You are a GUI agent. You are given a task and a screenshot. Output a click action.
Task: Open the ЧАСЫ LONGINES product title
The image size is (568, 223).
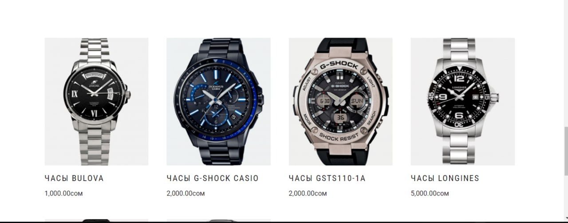(445, 178)
